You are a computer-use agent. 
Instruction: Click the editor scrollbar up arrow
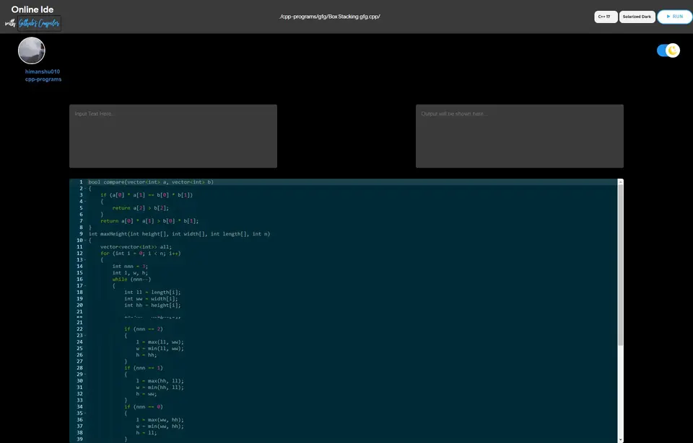coord(621,182)
